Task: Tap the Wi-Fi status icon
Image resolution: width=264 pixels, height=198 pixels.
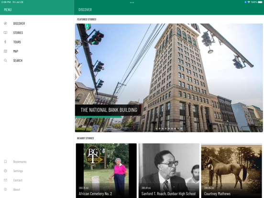Action: click(x=249, y=2)
